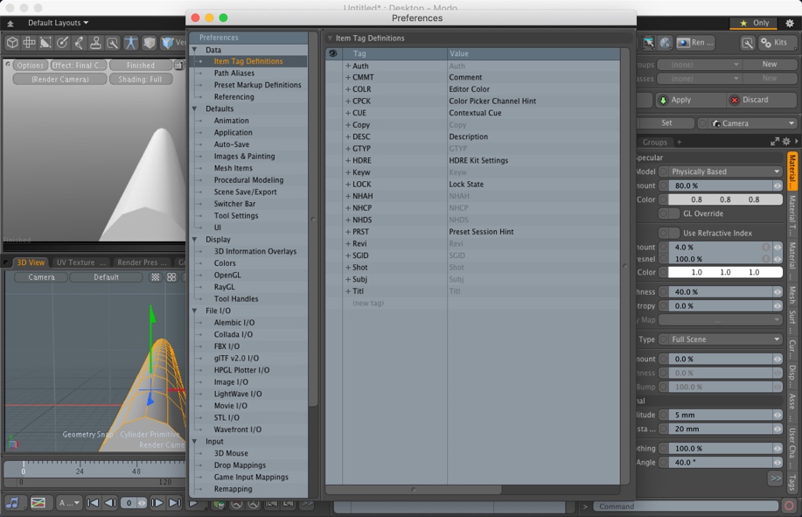Click the gear icon beside the Only tab

point(790,24)
